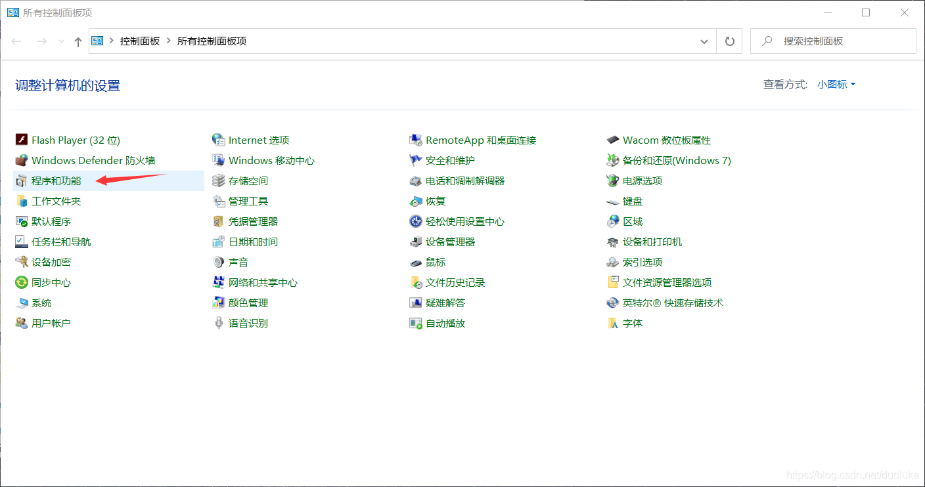Open the 轻松使用设置中心 icon
Screen dimensions: 925x487
(x=416, y=221)
